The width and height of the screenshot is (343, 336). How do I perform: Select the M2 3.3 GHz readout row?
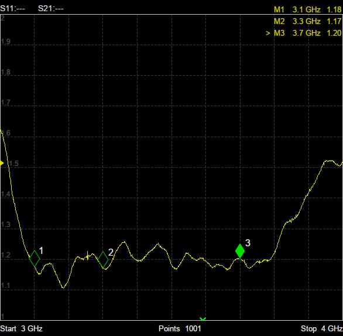point(307,21)
